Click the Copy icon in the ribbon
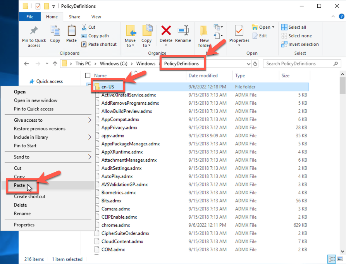Viewport: 346px width, 264px height. (55, 31)
